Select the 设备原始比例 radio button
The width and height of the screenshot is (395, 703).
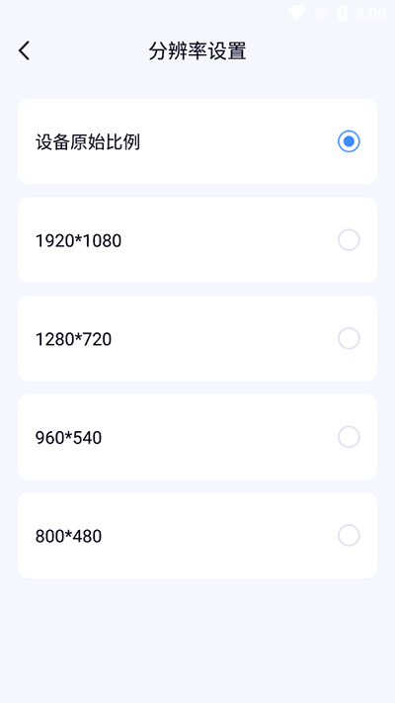[x=349, y=141]
